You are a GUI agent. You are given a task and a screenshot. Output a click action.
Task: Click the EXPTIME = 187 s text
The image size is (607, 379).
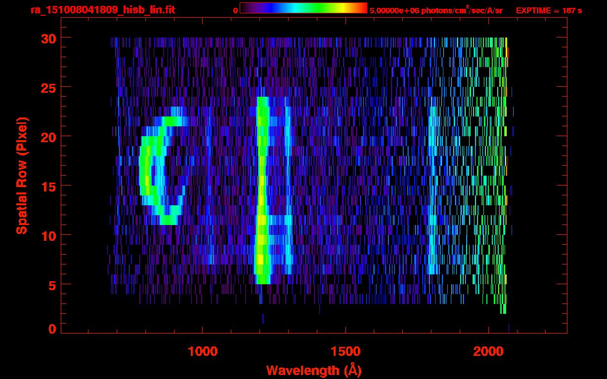[x=549, y=10]
